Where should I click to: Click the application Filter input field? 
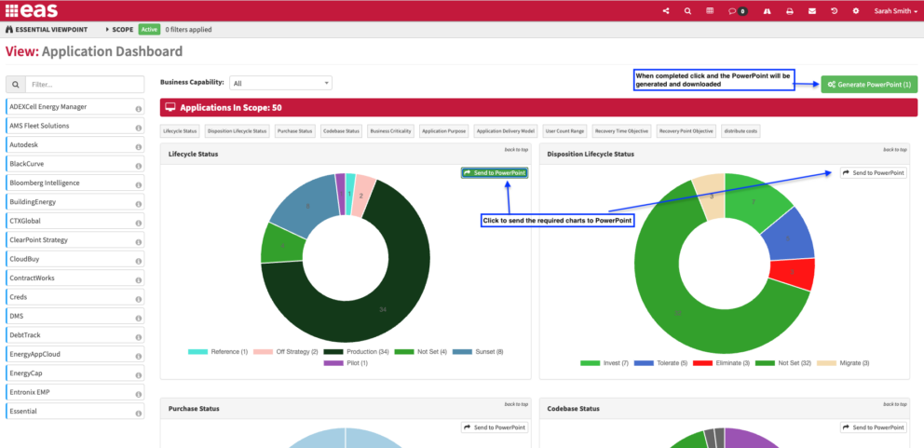click(x=85, y=85)
